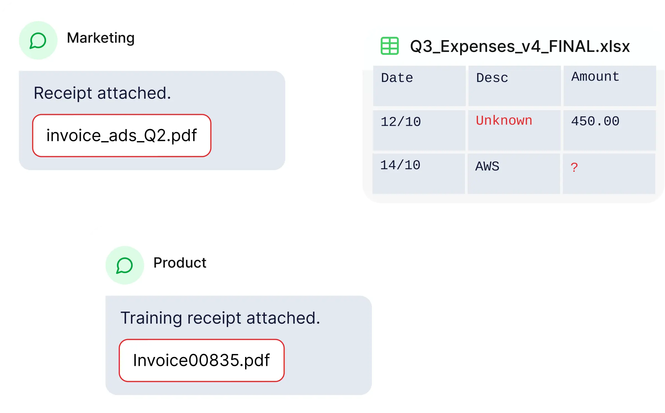Select the 14/10 date cell

click(419, 173)
